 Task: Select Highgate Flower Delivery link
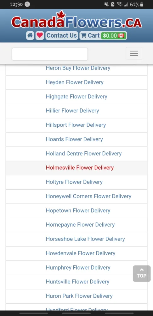click(76, 96)
